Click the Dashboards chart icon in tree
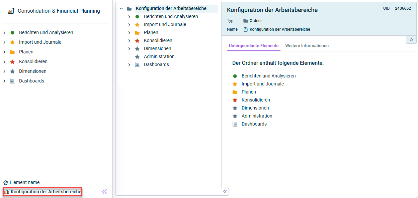The height and width of the screenshot is (198, 418). coord(137,65)
